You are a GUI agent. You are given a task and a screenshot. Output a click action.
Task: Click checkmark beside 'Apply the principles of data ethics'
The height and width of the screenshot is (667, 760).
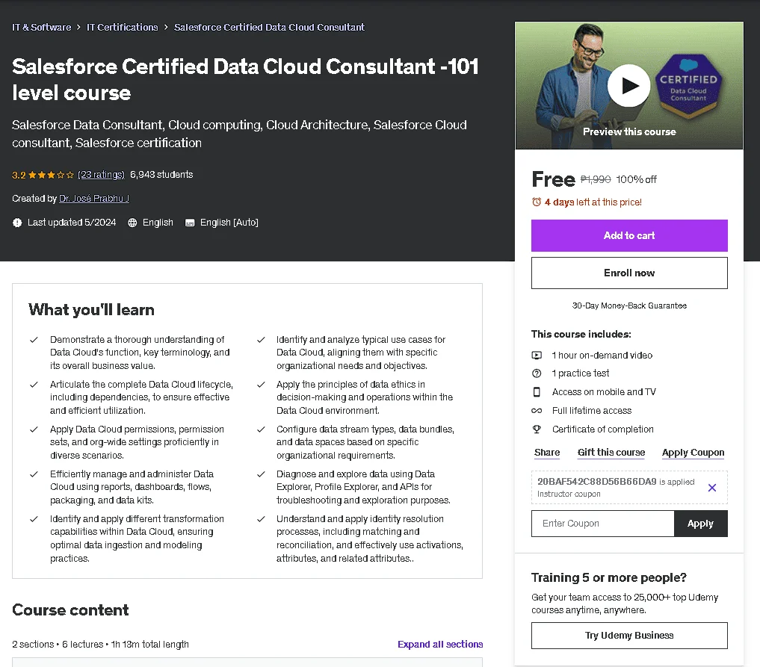coord(261,385)
